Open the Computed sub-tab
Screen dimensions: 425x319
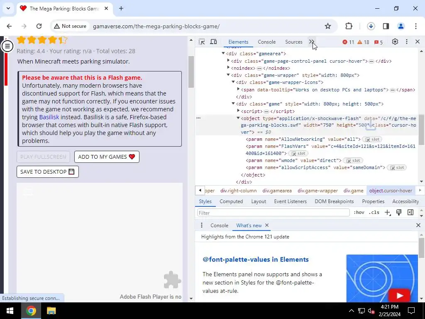pos(231,201)
